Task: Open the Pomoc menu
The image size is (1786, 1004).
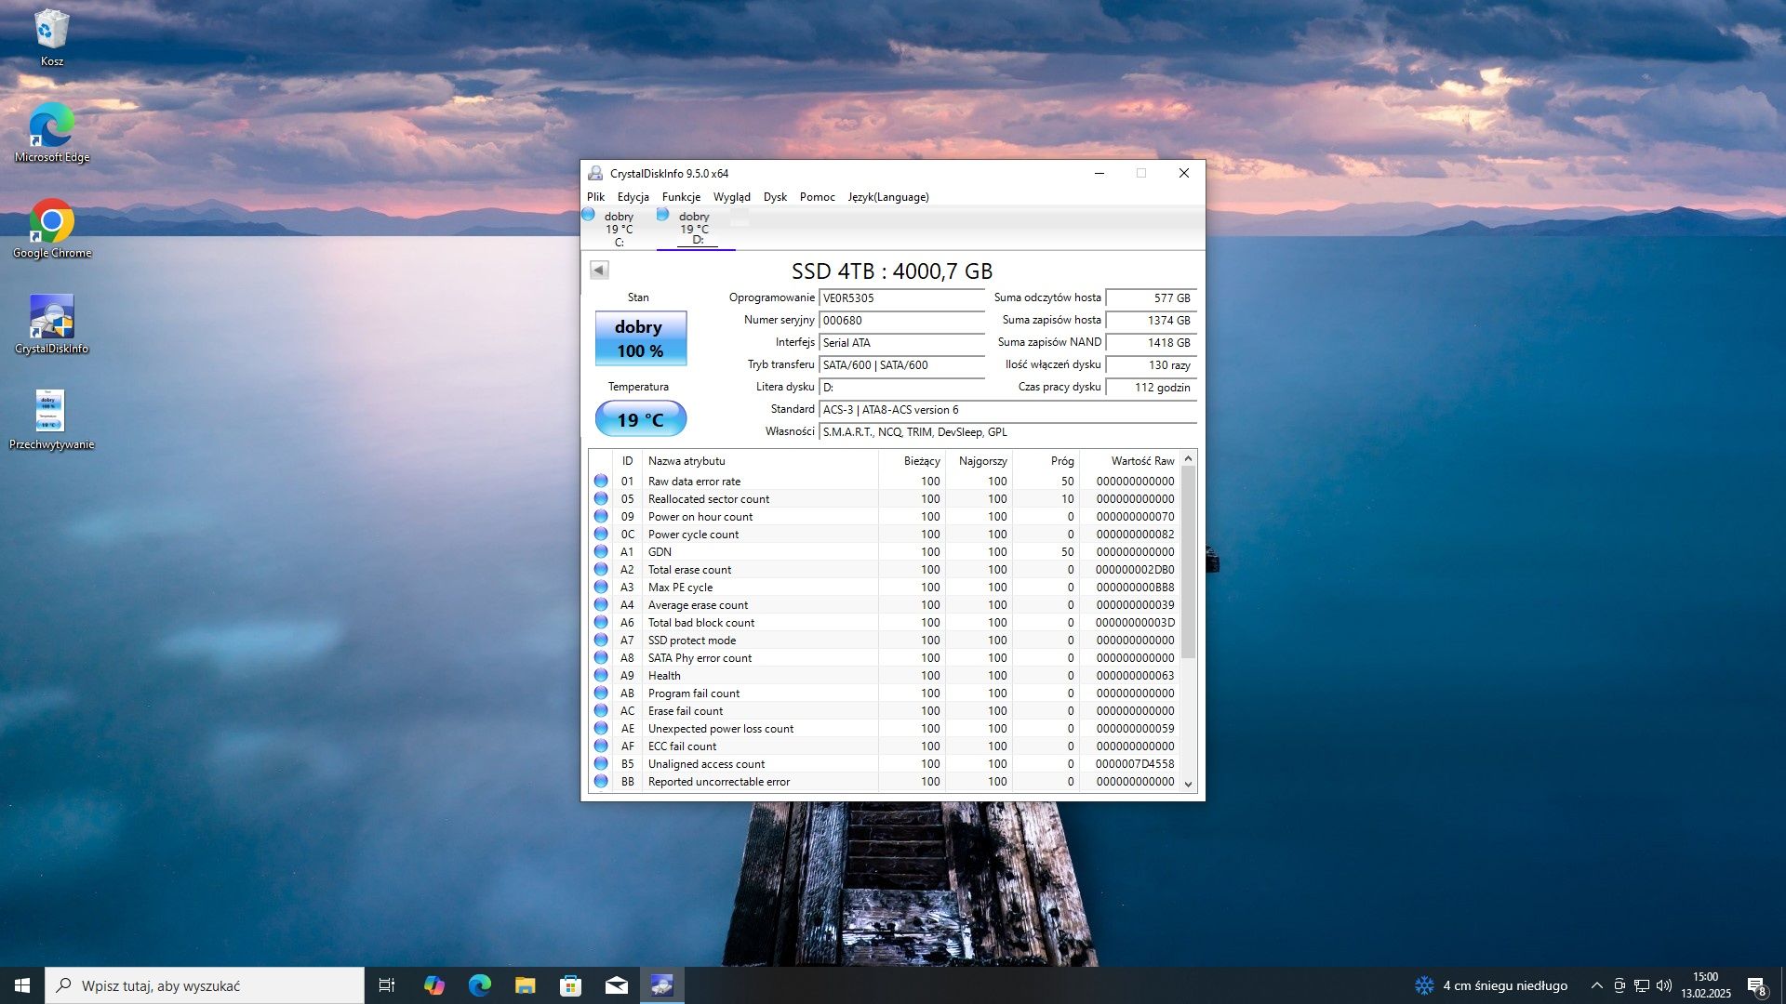Action: tap(817, 197)
